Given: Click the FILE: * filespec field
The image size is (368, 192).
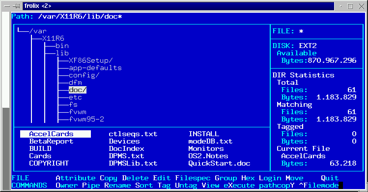Looking at the screenshot, I should (x=288, y=31).
